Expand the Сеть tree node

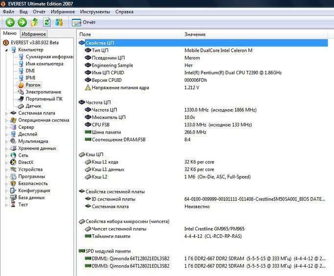tap(6, 156)
